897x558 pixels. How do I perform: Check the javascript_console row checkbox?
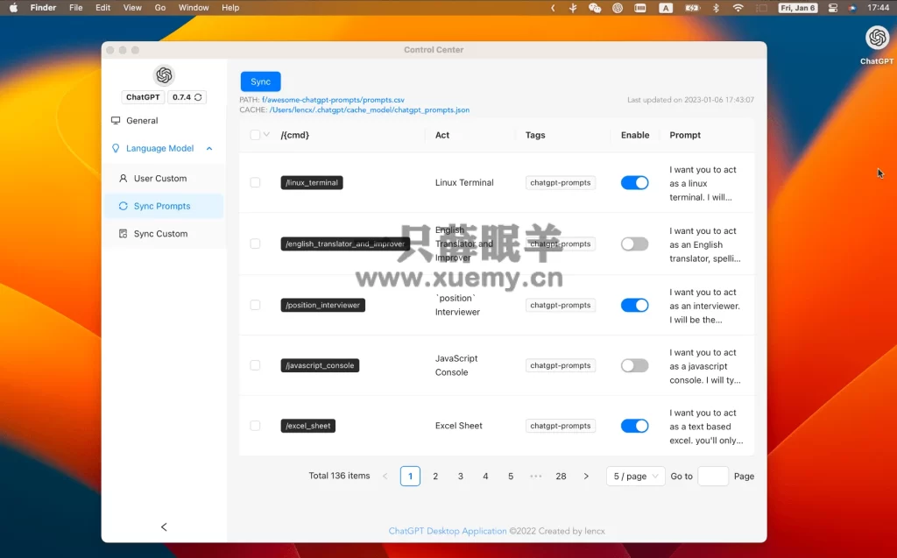[x=255, y=365]
